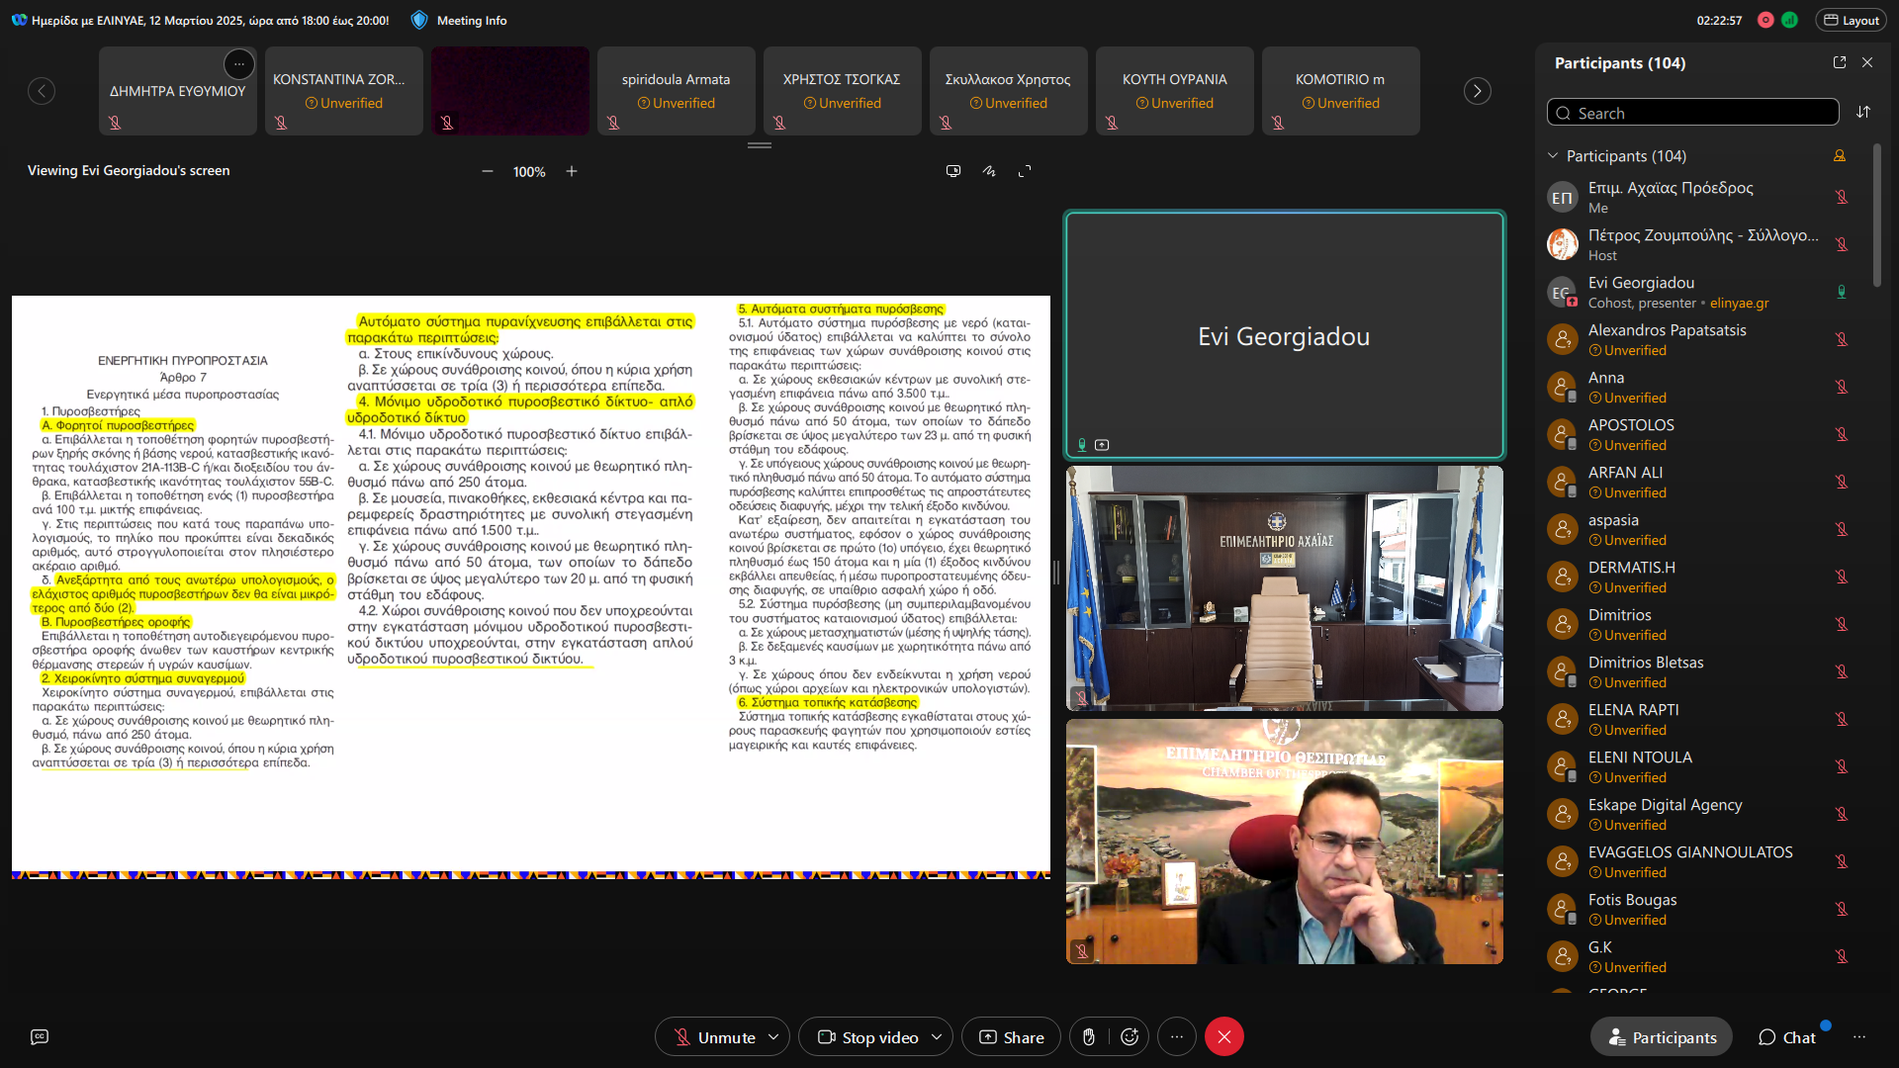Click the annotate pen icon
Screen dimensions: 1899x1068
(989, 171)
